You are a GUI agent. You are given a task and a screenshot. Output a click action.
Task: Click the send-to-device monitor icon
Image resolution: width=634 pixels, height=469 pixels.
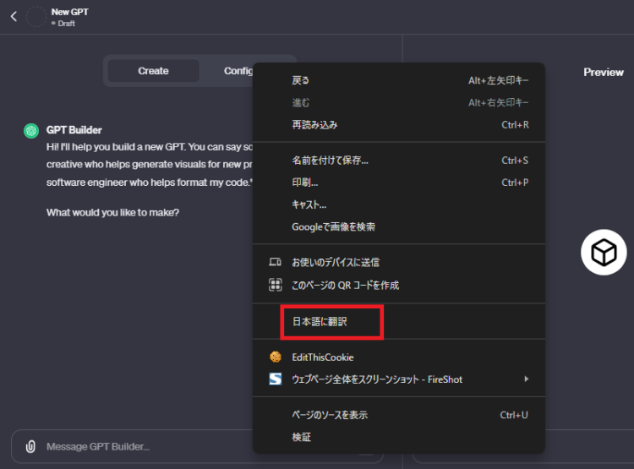pyautogui.click(x=276, y=262)
